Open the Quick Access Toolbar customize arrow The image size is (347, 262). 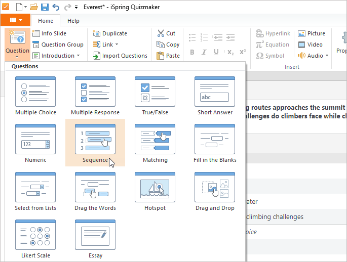(76, 7)
